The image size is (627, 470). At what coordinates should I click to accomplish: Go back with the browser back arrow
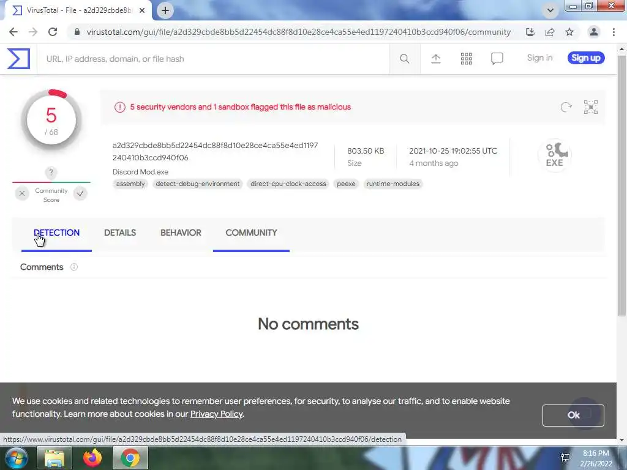(13, 32)
